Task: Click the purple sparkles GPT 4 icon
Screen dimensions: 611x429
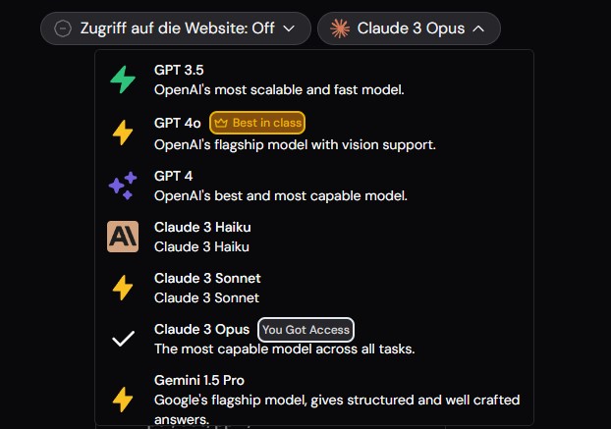Action: [x=123, y=186]
